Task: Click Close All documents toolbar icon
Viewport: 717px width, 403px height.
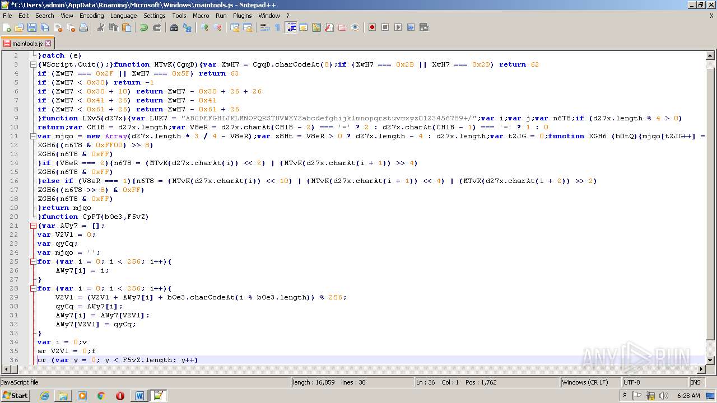Action: pyautogui.click(x=71, y=27)
